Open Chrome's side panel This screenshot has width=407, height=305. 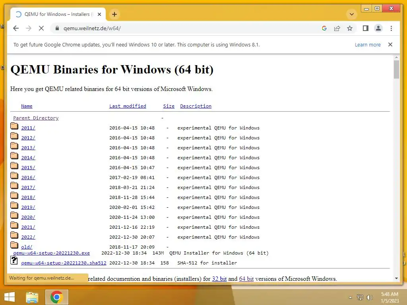click(x=366, y=28)
